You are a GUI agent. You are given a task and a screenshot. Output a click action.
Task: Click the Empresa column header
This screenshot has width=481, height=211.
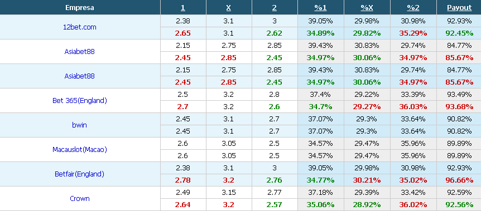pyautogui.click(x=80, y=8)
